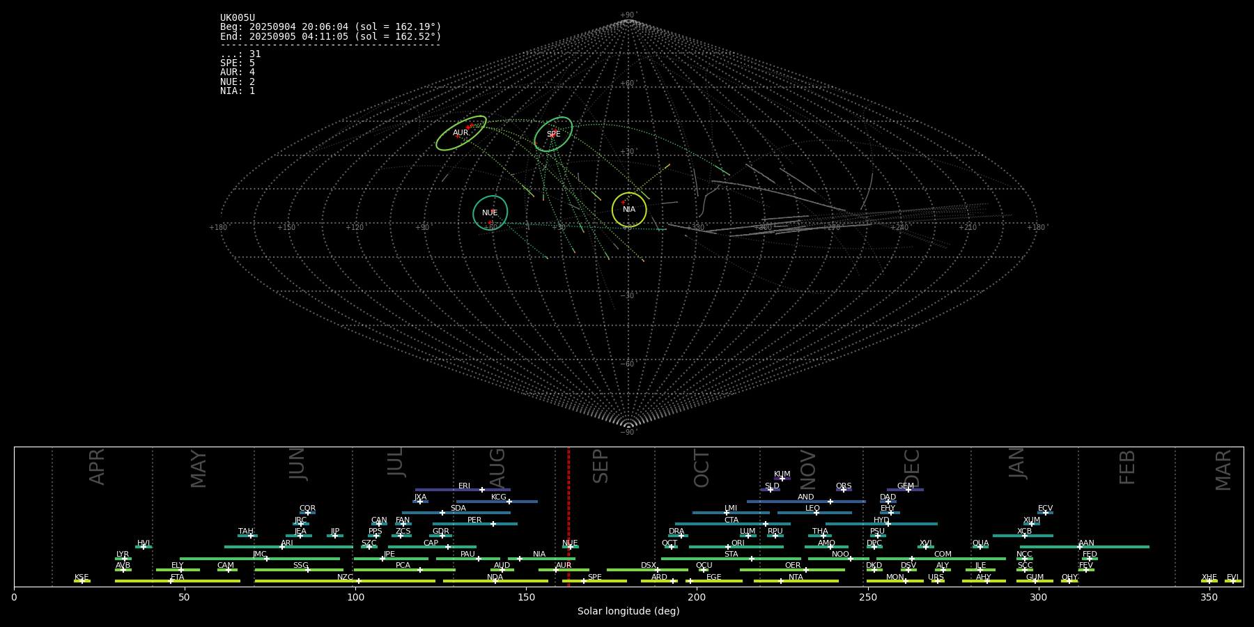
Task: Click the LEO shower label in timeline
Action: tap(812, 509)
